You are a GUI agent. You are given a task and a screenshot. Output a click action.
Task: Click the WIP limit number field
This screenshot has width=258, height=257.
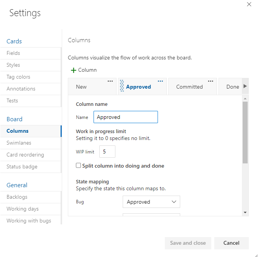click(107, 152)
